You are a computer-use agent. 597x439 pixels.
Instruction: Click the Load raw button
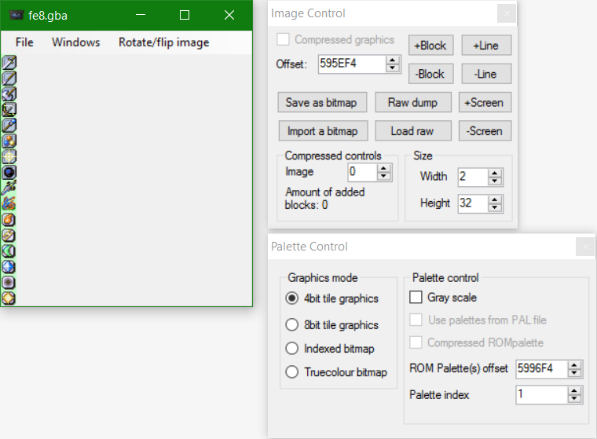pos(412,130)
